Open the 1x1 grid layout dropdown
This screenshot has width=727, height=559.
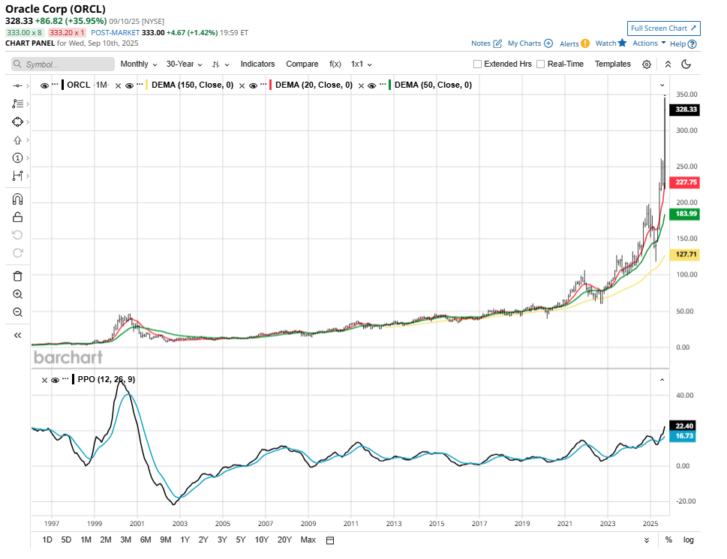point(361,64)
